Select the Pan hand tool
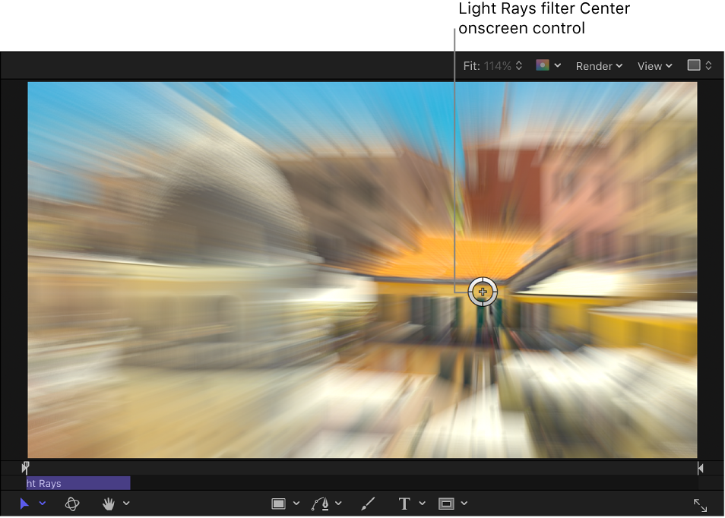 click(109, 504)
